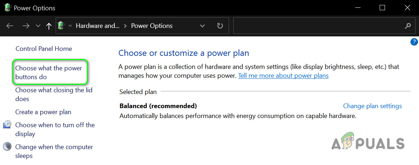Select the Power Options breadcrumb

(152, 26)
